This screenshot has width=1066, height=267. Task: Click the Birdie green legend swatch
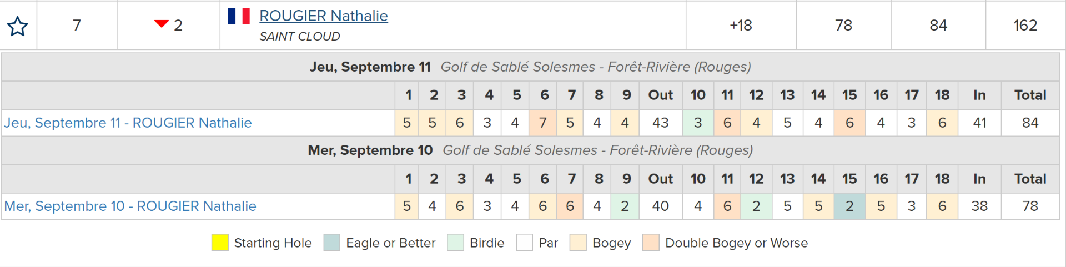(x=455, y=243)
